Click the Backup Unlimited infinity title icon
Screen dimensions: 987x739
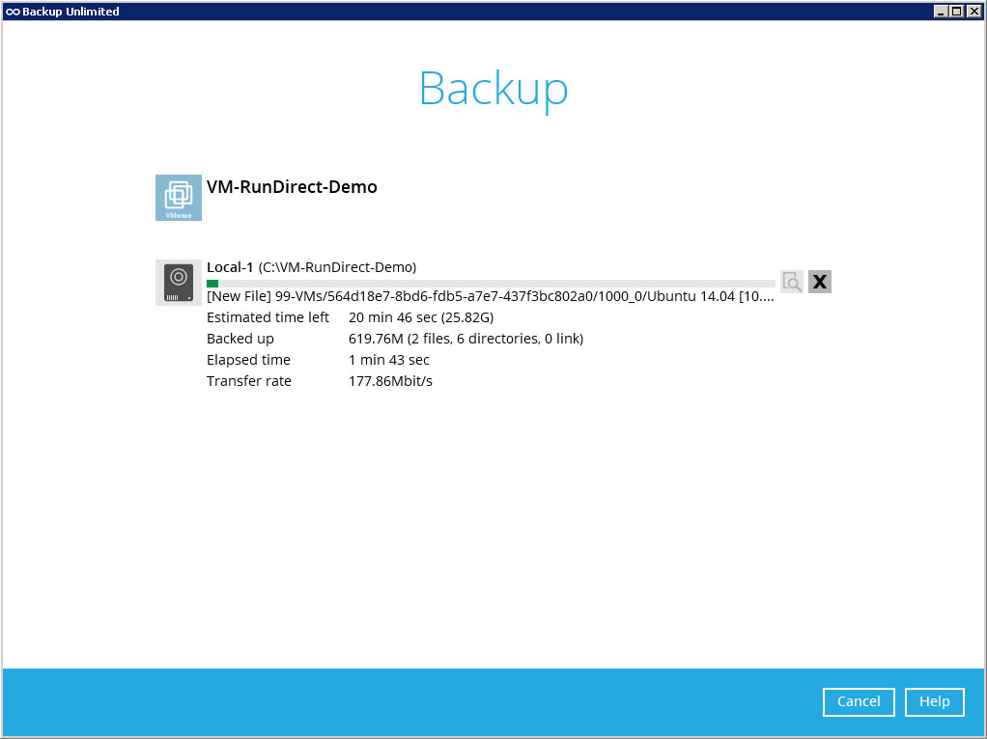(12, 12)
